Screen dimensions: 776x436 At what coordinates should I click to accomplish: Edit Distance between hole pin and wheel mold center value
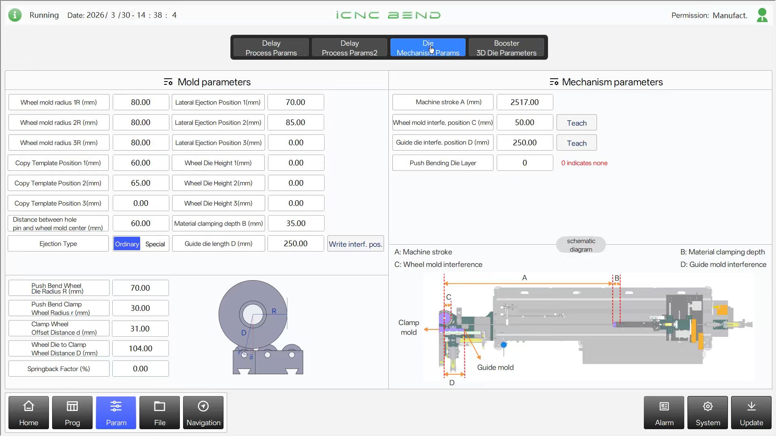click(141, 223)
